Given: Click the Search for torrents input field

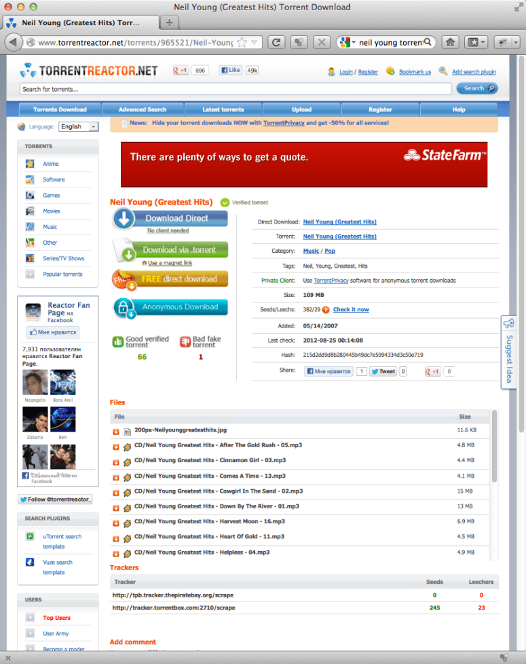Looking at the screenshot, I should (236, 89).
